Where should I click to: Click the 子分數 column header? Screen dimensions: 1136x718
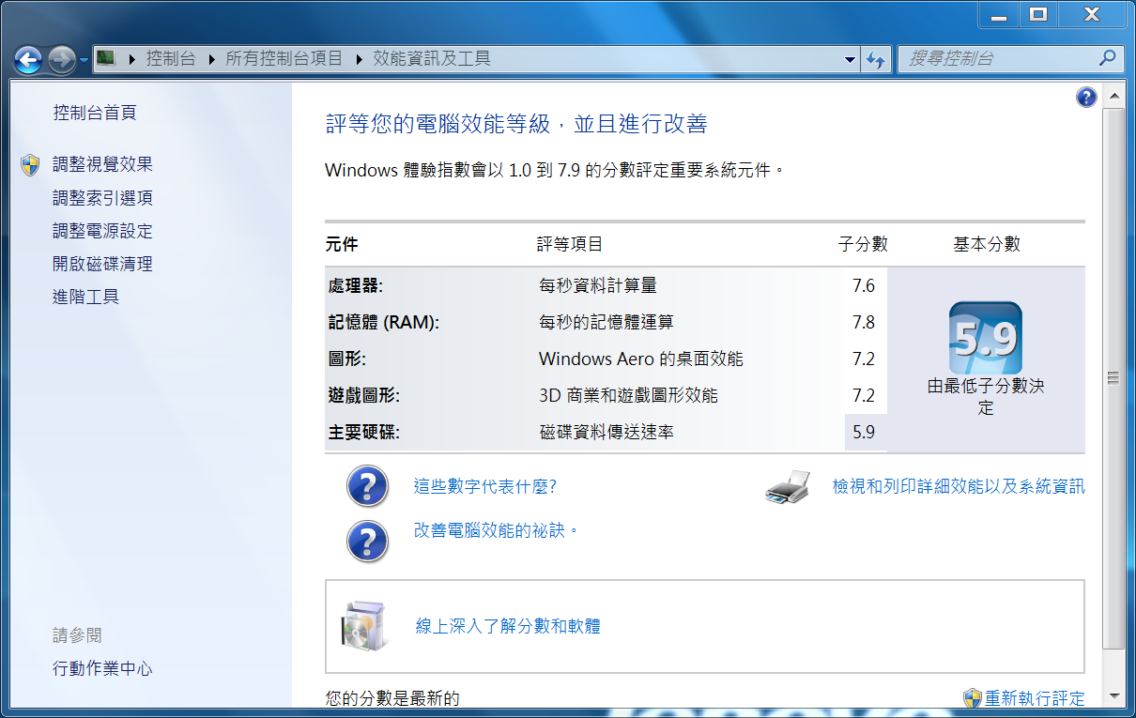pyautogui.click(x=863, y=244)
